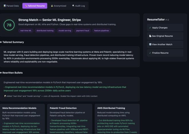Viewport: 189px width, 134px height.
Task: Click the Rewritten Bullets section heading
Action: coord(12,73)
